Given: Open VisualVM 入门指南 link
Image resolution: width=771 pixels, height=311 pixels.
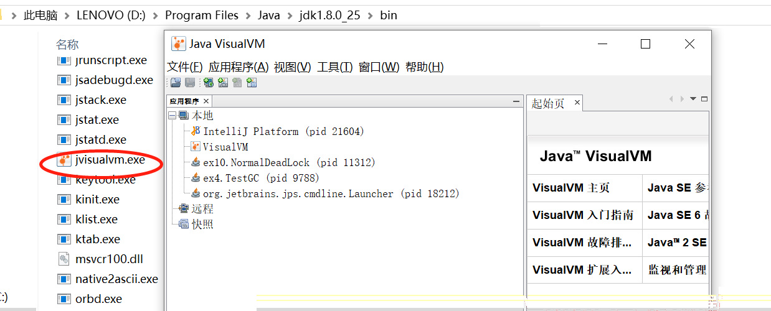Looking at the screenshot, I should [583, 215].
